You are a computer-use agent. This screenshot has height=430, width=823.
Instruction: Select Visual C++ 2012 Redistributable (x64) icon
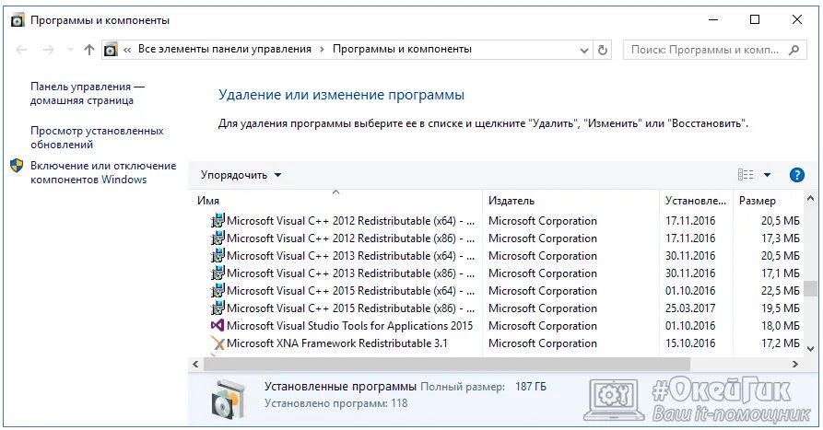click(218, 221)
